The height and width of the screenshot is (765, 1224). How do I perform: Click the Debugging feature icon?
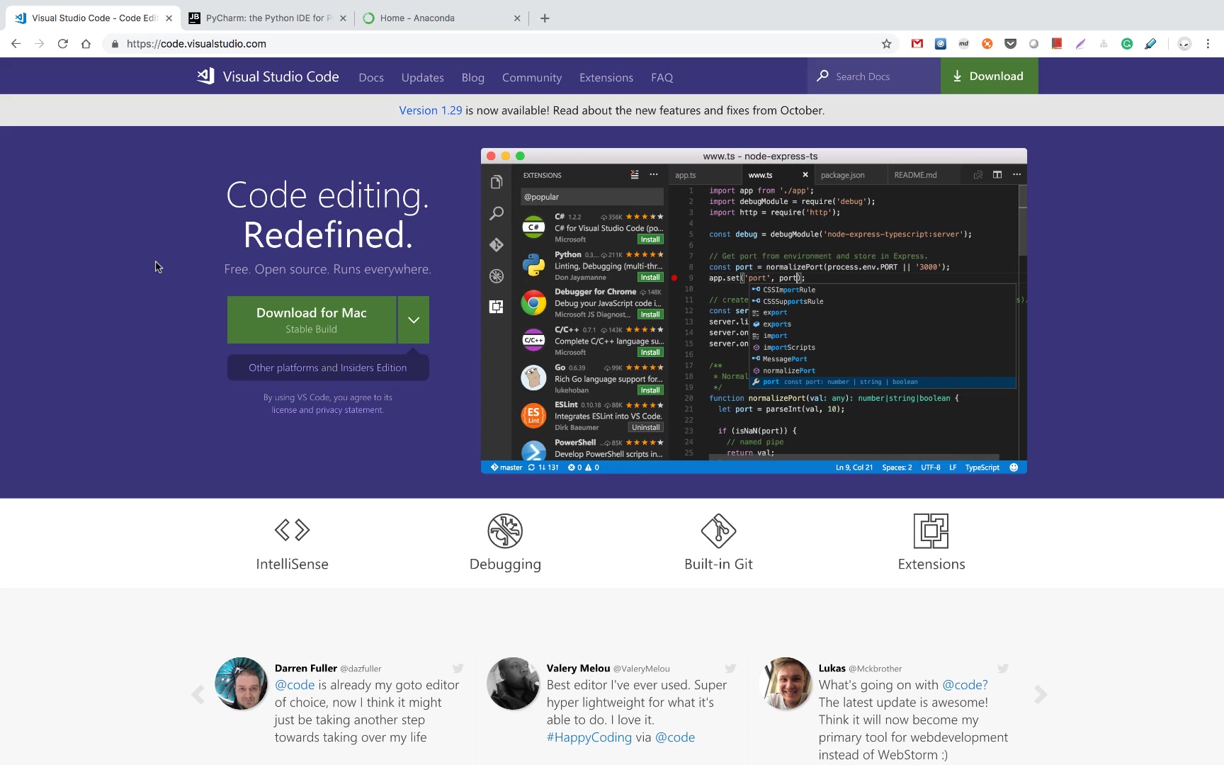505,531
